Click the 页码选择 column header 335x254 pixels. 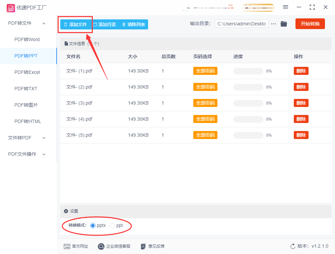click(x=203, y=57)
